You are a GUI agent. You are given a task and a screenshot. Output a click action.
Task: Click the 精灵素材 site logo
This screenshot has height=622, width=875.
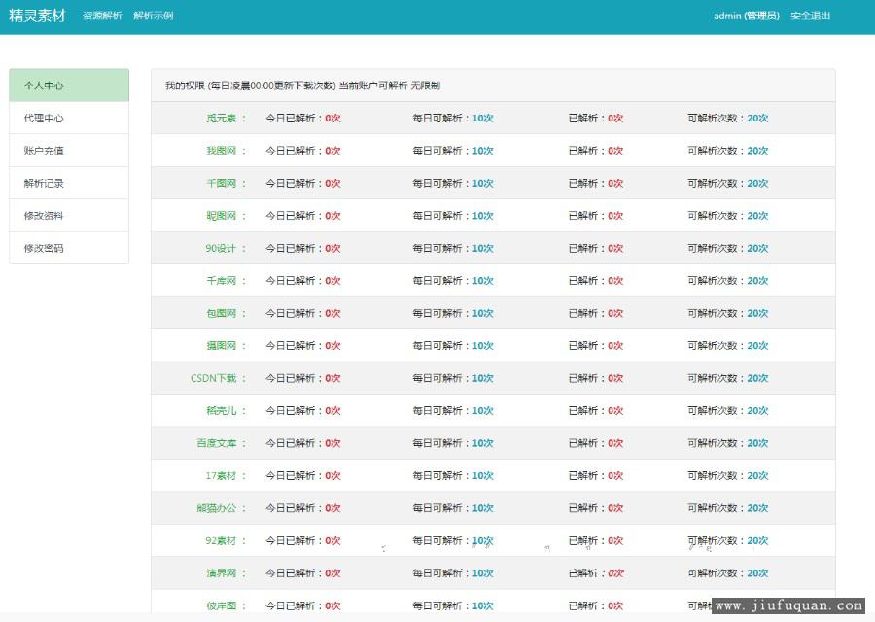pyautogui.click(x=37, y=16)
